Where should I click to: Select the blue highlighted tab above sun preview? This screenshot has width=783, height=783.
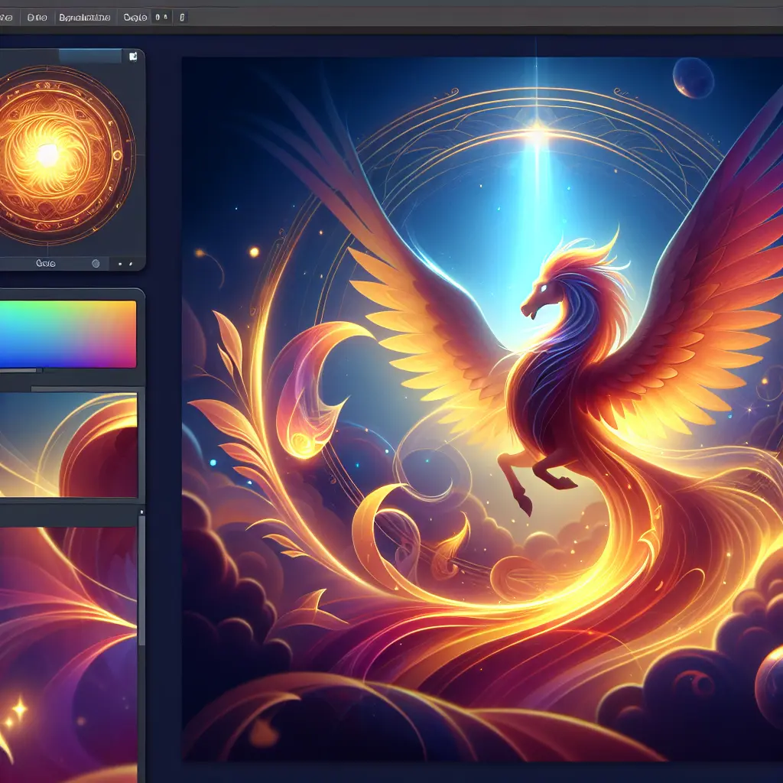(x=90, y=57)
